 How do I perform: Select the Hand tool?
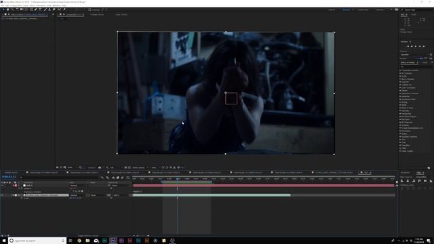point(7,9)
